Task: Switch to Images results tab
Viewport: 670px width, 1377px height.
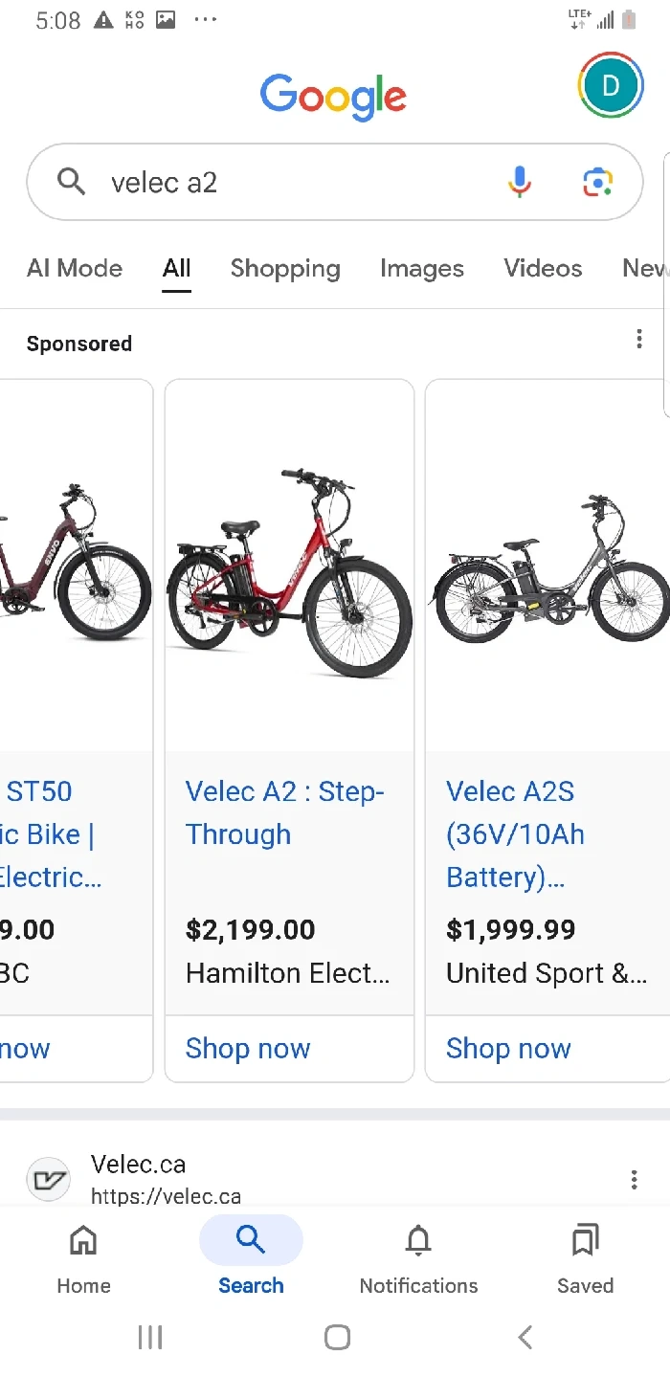Action: click(421, 268)
